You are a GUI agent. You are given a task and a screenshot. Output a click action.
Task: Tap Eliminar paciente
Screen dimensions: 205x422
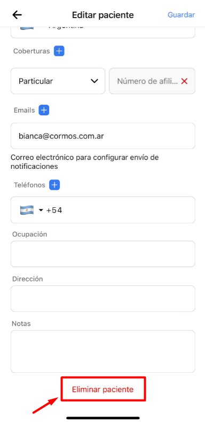coord(103,389)
